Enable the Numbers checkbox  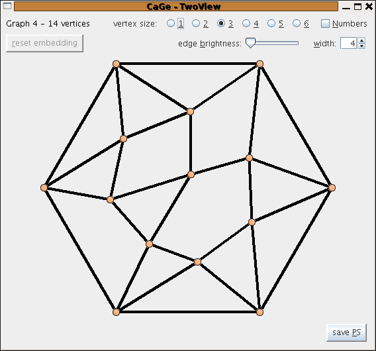tap(325, 24)
